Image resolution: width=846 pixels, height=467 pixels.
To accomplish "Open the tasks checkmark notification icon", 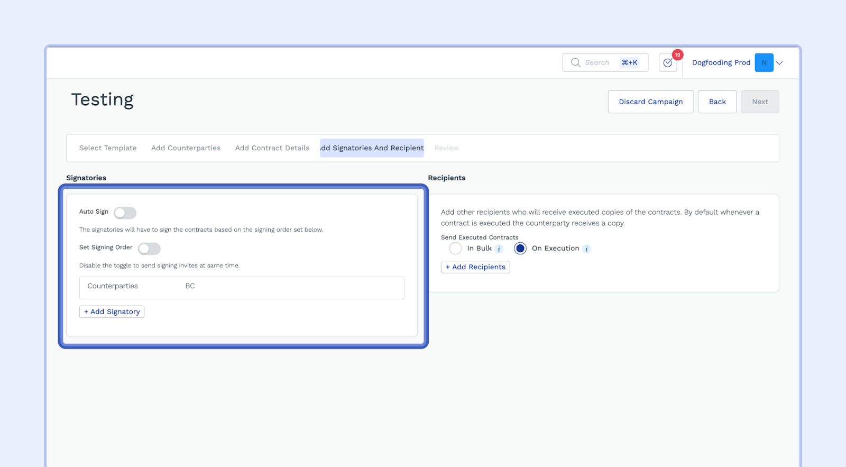I will point(667,63).
